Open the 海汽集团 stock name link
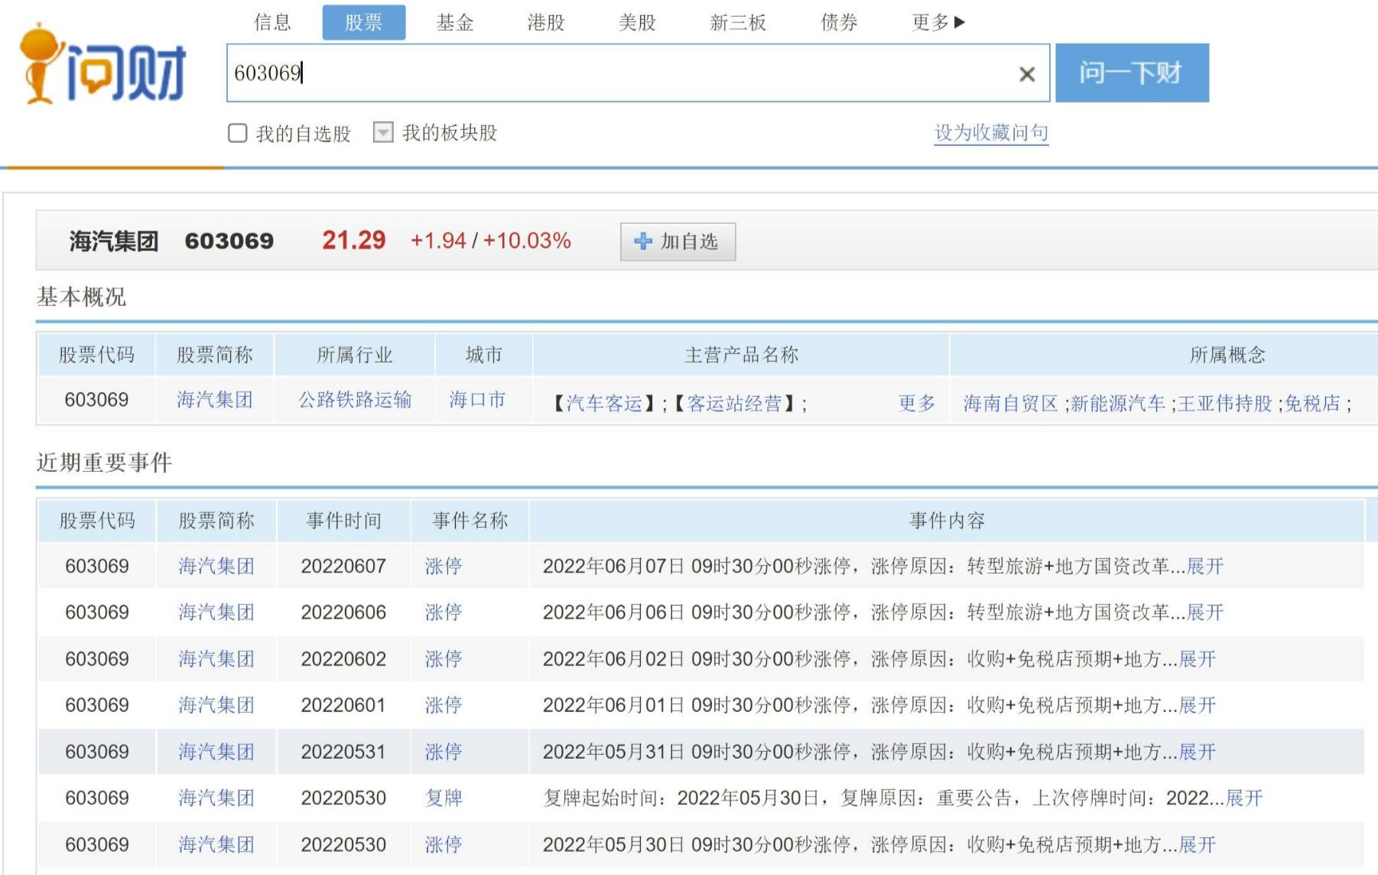 (215, 398)
